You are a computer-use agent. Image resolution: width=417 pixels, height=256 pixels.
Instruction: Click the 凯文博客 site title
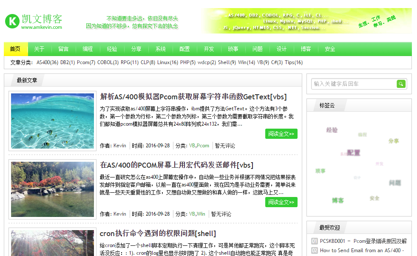click(x=42, y=19)
